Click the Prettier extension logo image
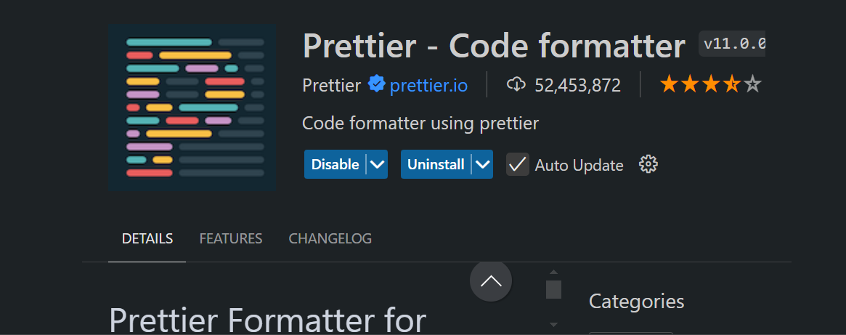Image resolution: width=846 pixels, height=335 pixels. [x=192, y=107]
